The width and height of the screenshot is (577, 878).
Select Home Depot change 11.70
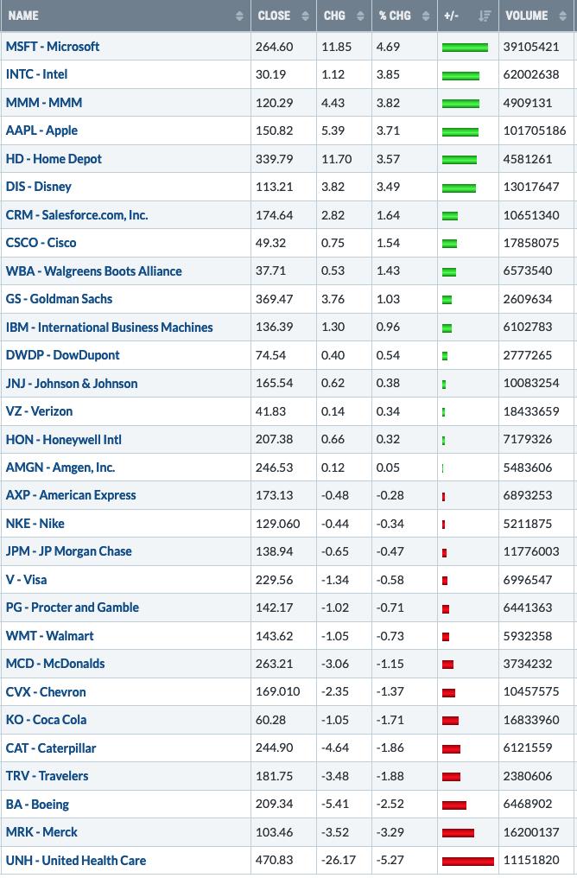[x=336, y=159]
